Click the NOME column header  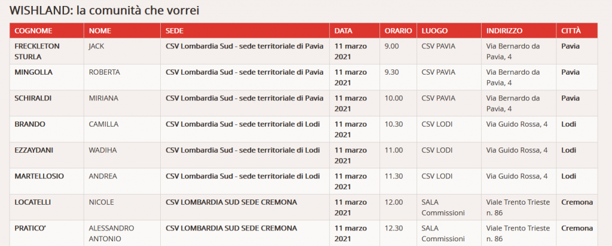99,30
